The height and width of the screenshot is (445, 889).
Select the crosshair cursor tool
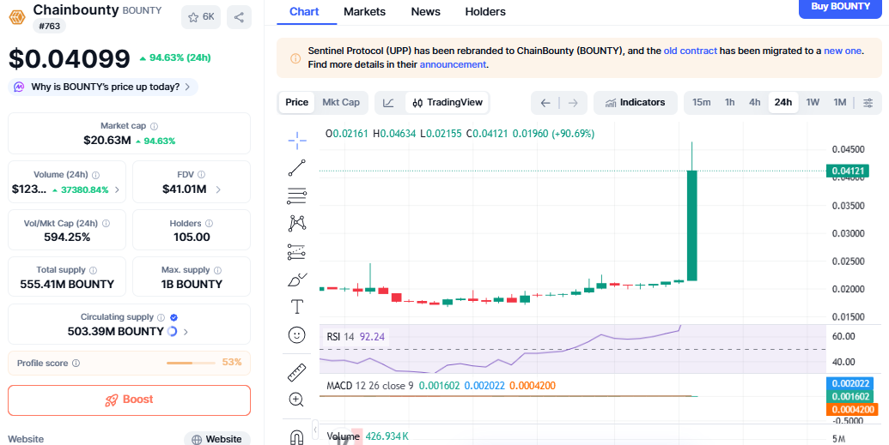coord(297,140)
